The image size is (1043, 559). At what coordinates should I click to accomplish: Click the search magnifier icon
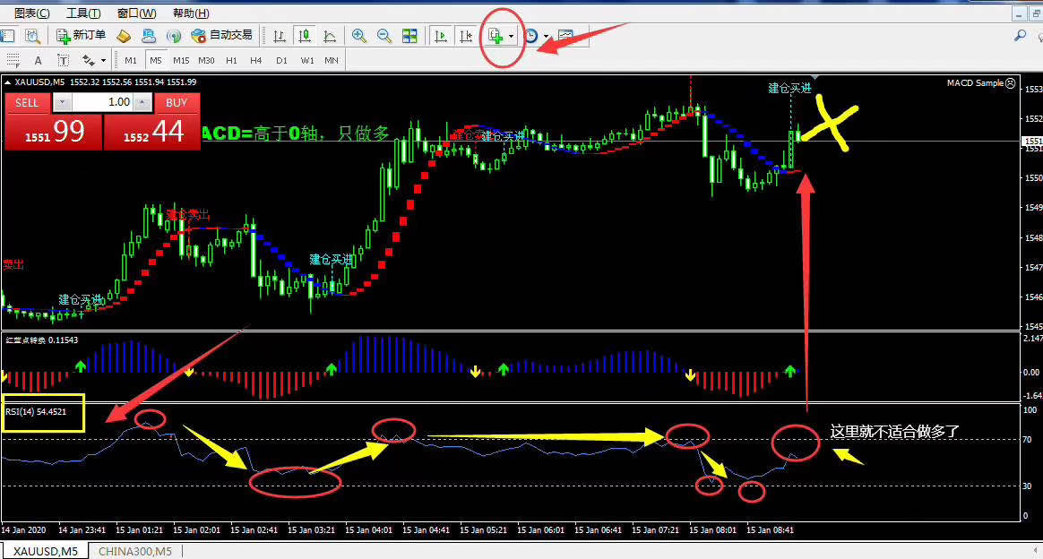[x=1020, y=35]
